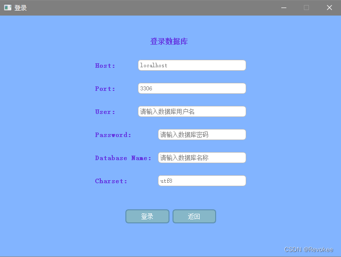Focus the Password input field
The height and width of the screenshot is (257, 341).
click(202, 135)
